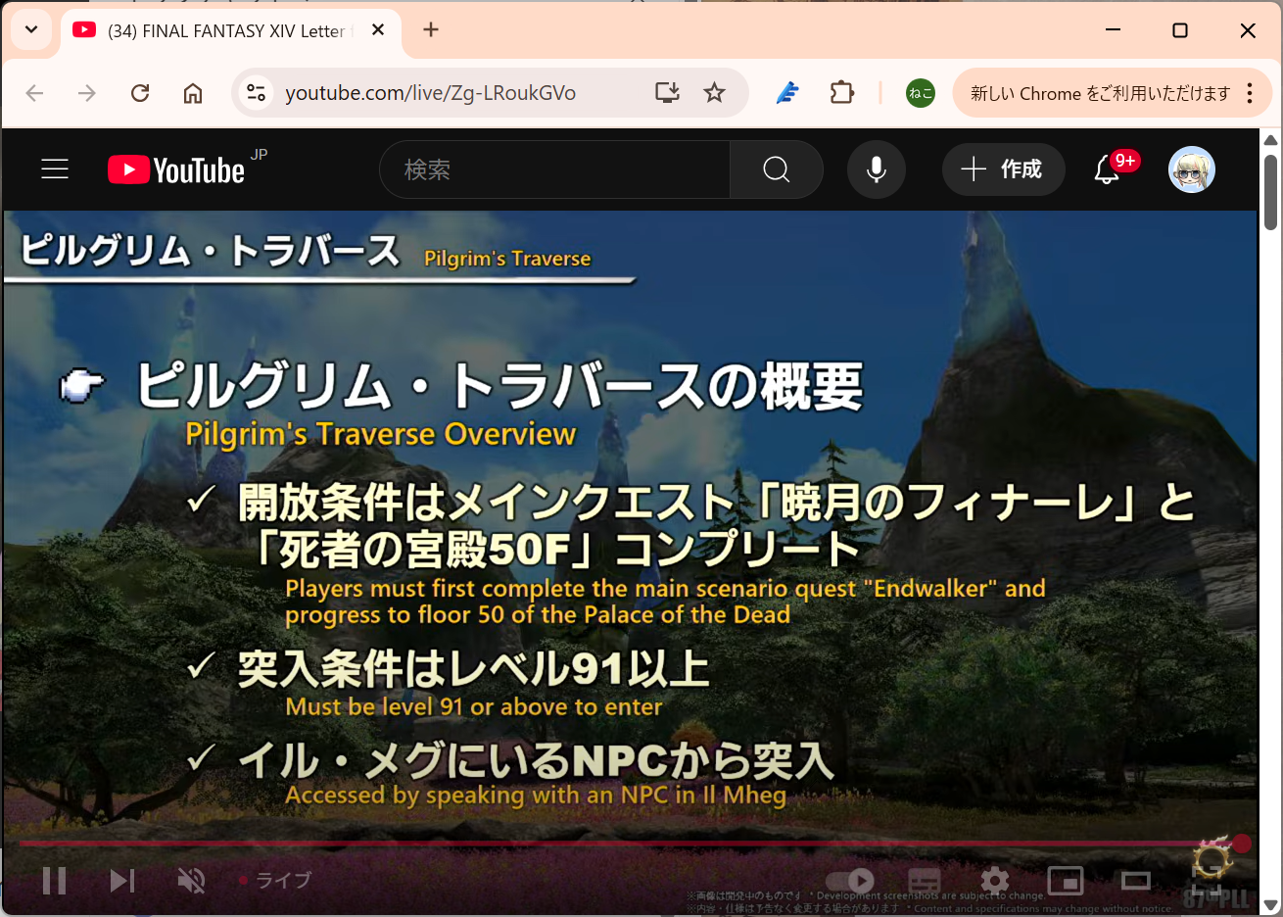Open the green ねこ Chrome profile

921,93
